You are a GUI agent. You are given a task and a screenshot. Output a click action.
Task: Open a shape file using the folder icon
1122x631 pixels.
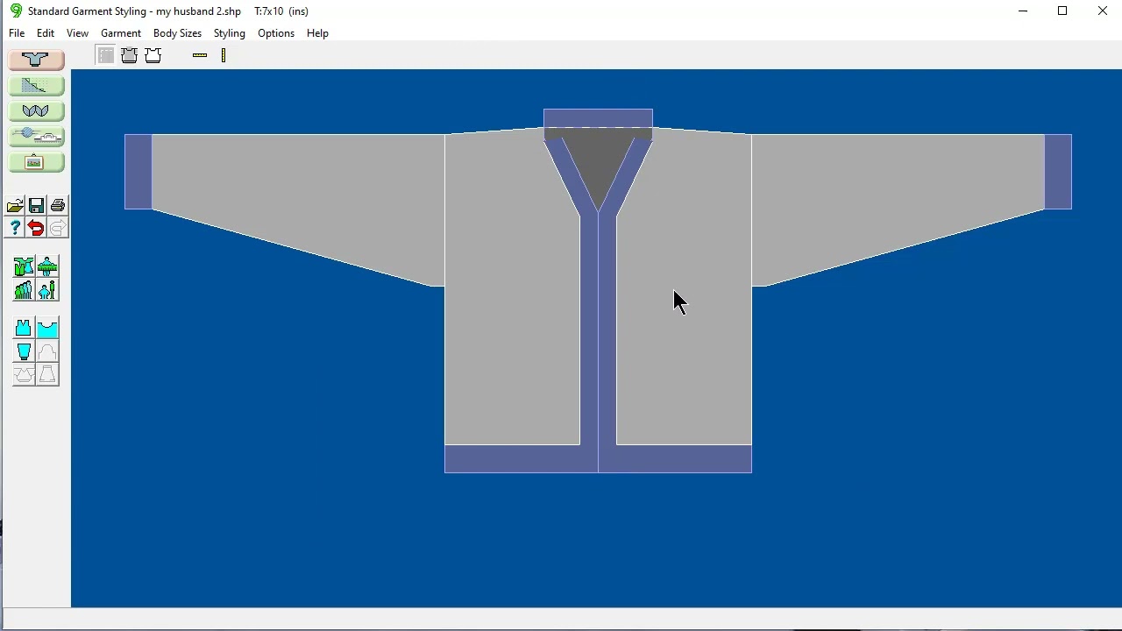tap(14, 205)
